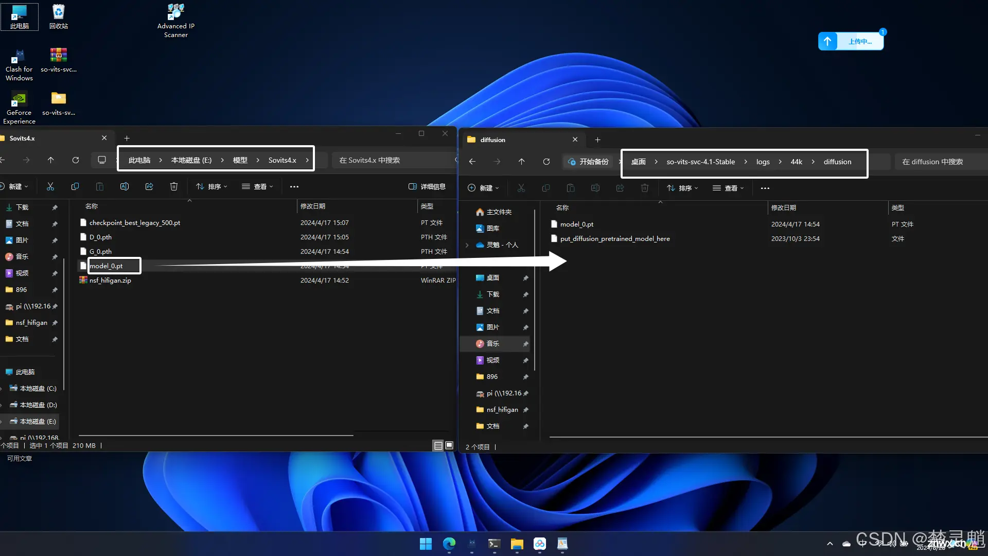Open New dropdown in diffusion toolbar
The height and width of the screenshot is (556, 988).
(x=483, y=188)
